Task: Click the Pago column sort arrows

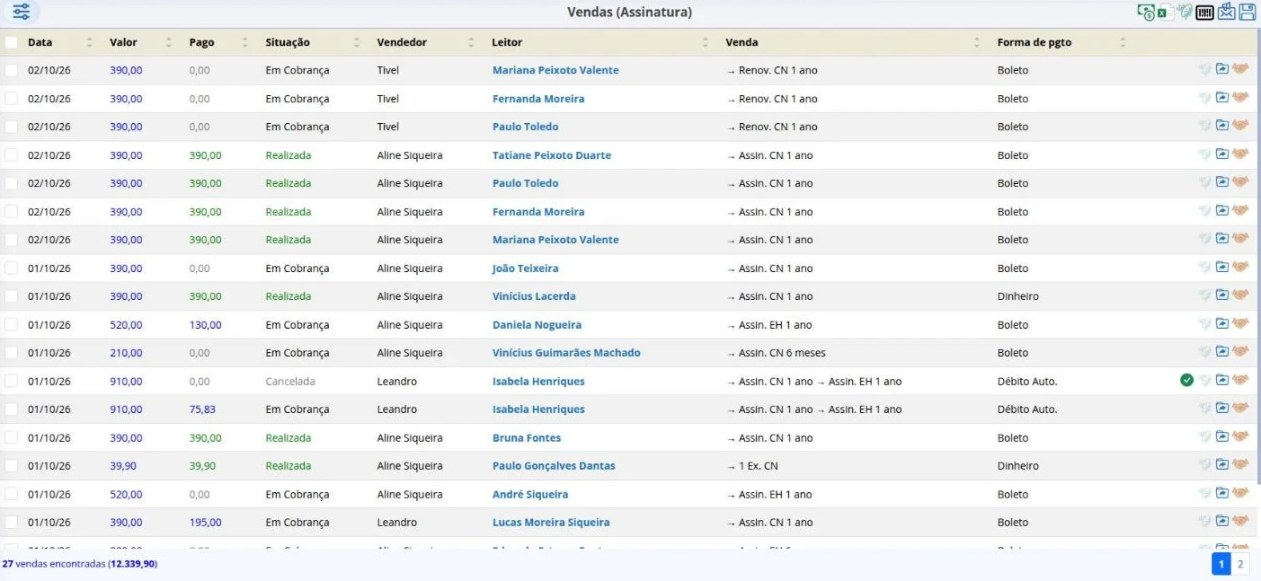Action: coord(245,42)
